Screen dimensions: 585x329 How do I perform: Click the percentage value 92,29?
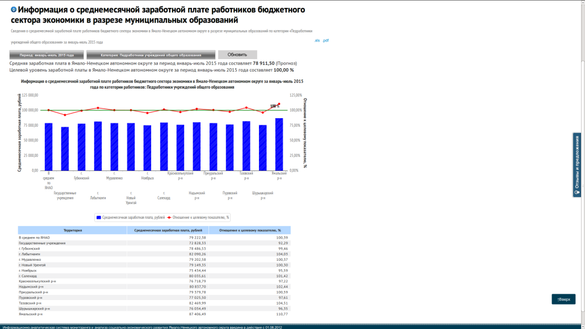[x=283, y=243]
